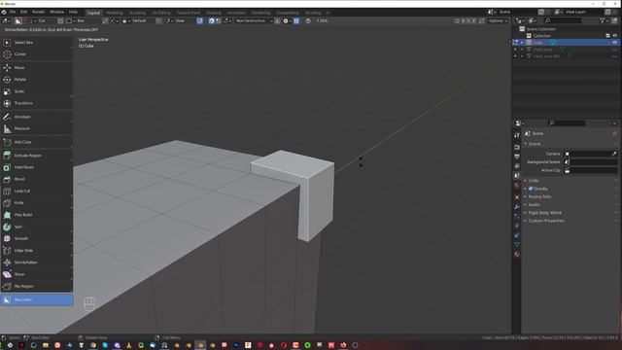Activate the Move tool

coord(37,68)
